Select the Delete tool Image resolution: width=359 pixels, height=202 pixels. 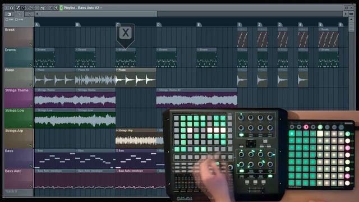click(x=27, y=8)
